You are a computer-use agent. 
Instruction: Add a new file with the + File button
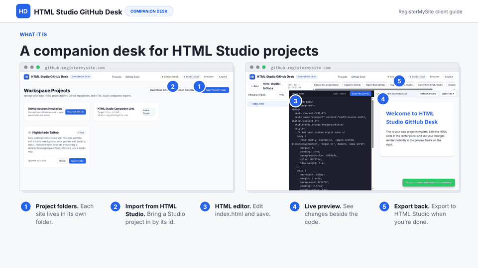281,95
